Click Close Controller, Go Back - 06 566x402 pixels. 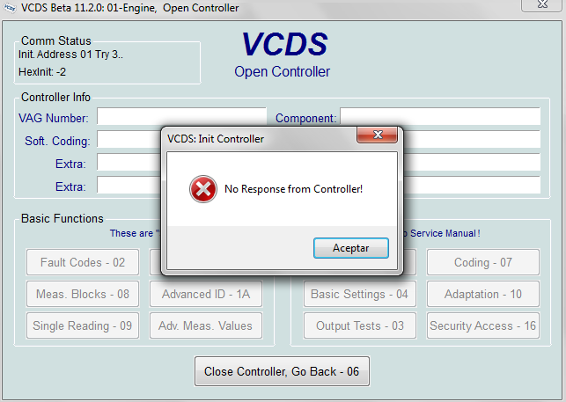coord(282,371)
